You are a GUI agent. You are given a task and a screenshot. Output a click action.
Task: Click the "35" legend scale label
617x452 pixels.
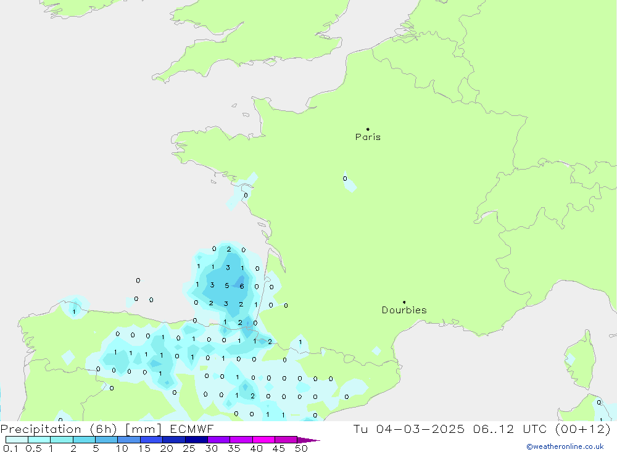[234, 448]
